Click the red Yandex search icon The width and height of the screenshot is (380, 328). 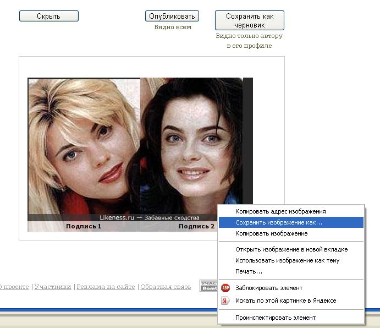pyautogui.click(x=225, y=300)
